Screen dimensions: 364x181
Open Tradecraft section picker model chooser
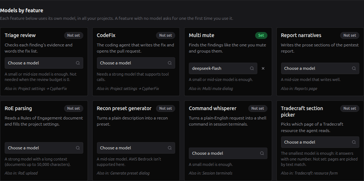click(320, 142)
